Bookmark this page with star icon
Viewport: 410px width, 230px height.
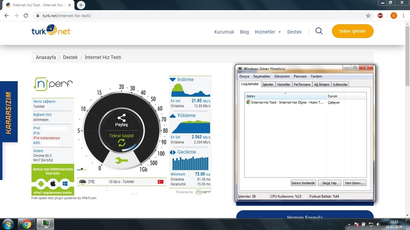click(368, 16)
